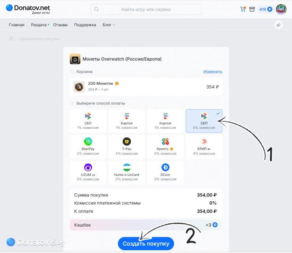Click the Humo и UzCard flag icon
This screenshot has width=292, height=253.
point(127,167)
